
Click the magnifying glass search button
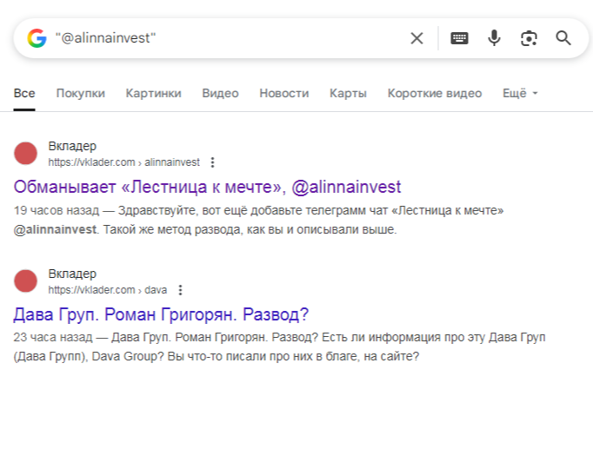point(563,38)
